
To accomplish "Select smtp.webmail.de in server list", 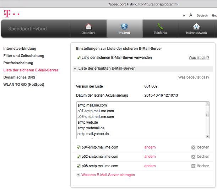I will click(91, 128).
